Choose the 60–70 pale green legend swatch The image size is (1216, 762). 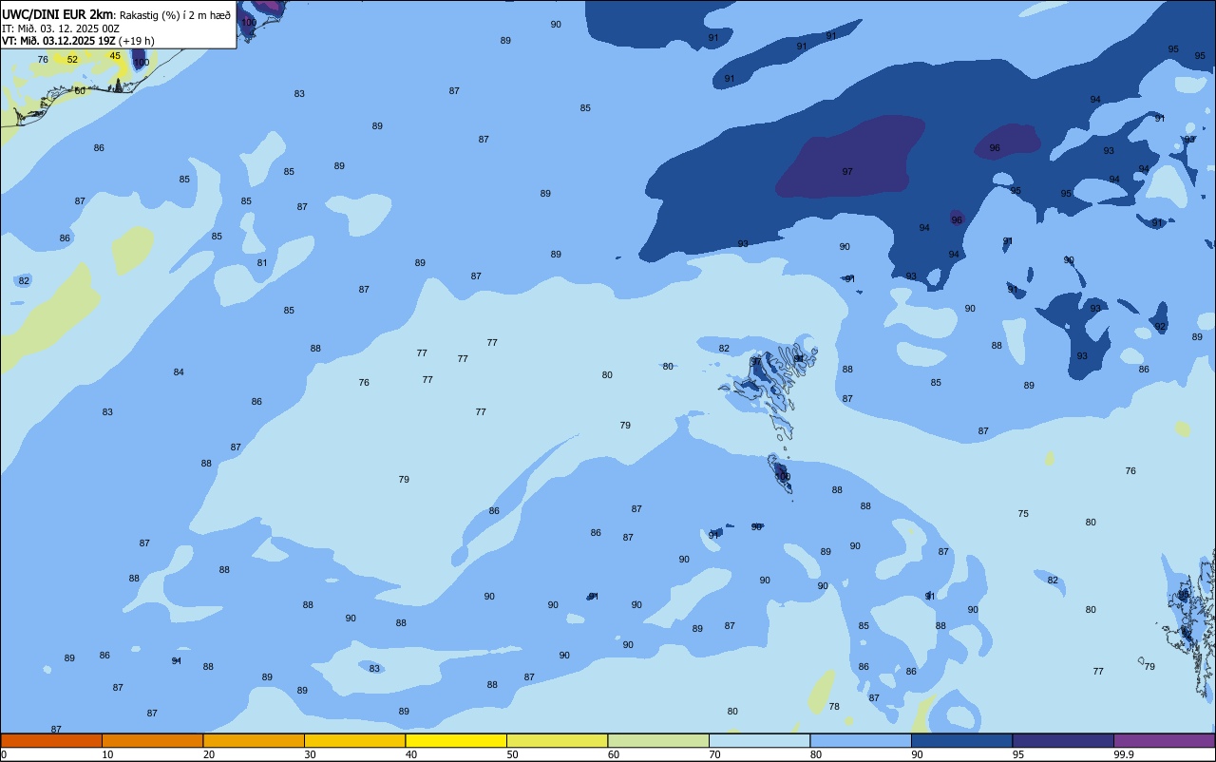point(658,740)
